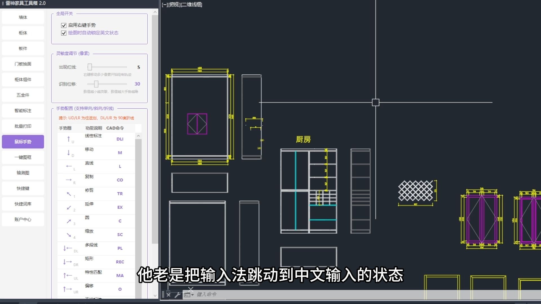541x304 pixels.
Task: Select the MA command for 特性匹配
Action: [120, 276]
